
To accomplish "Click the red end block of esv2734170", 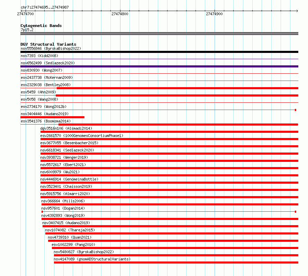I will (x=296, y=110).
